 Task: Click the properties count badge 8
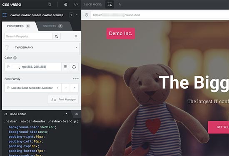[x=28, y=26]
